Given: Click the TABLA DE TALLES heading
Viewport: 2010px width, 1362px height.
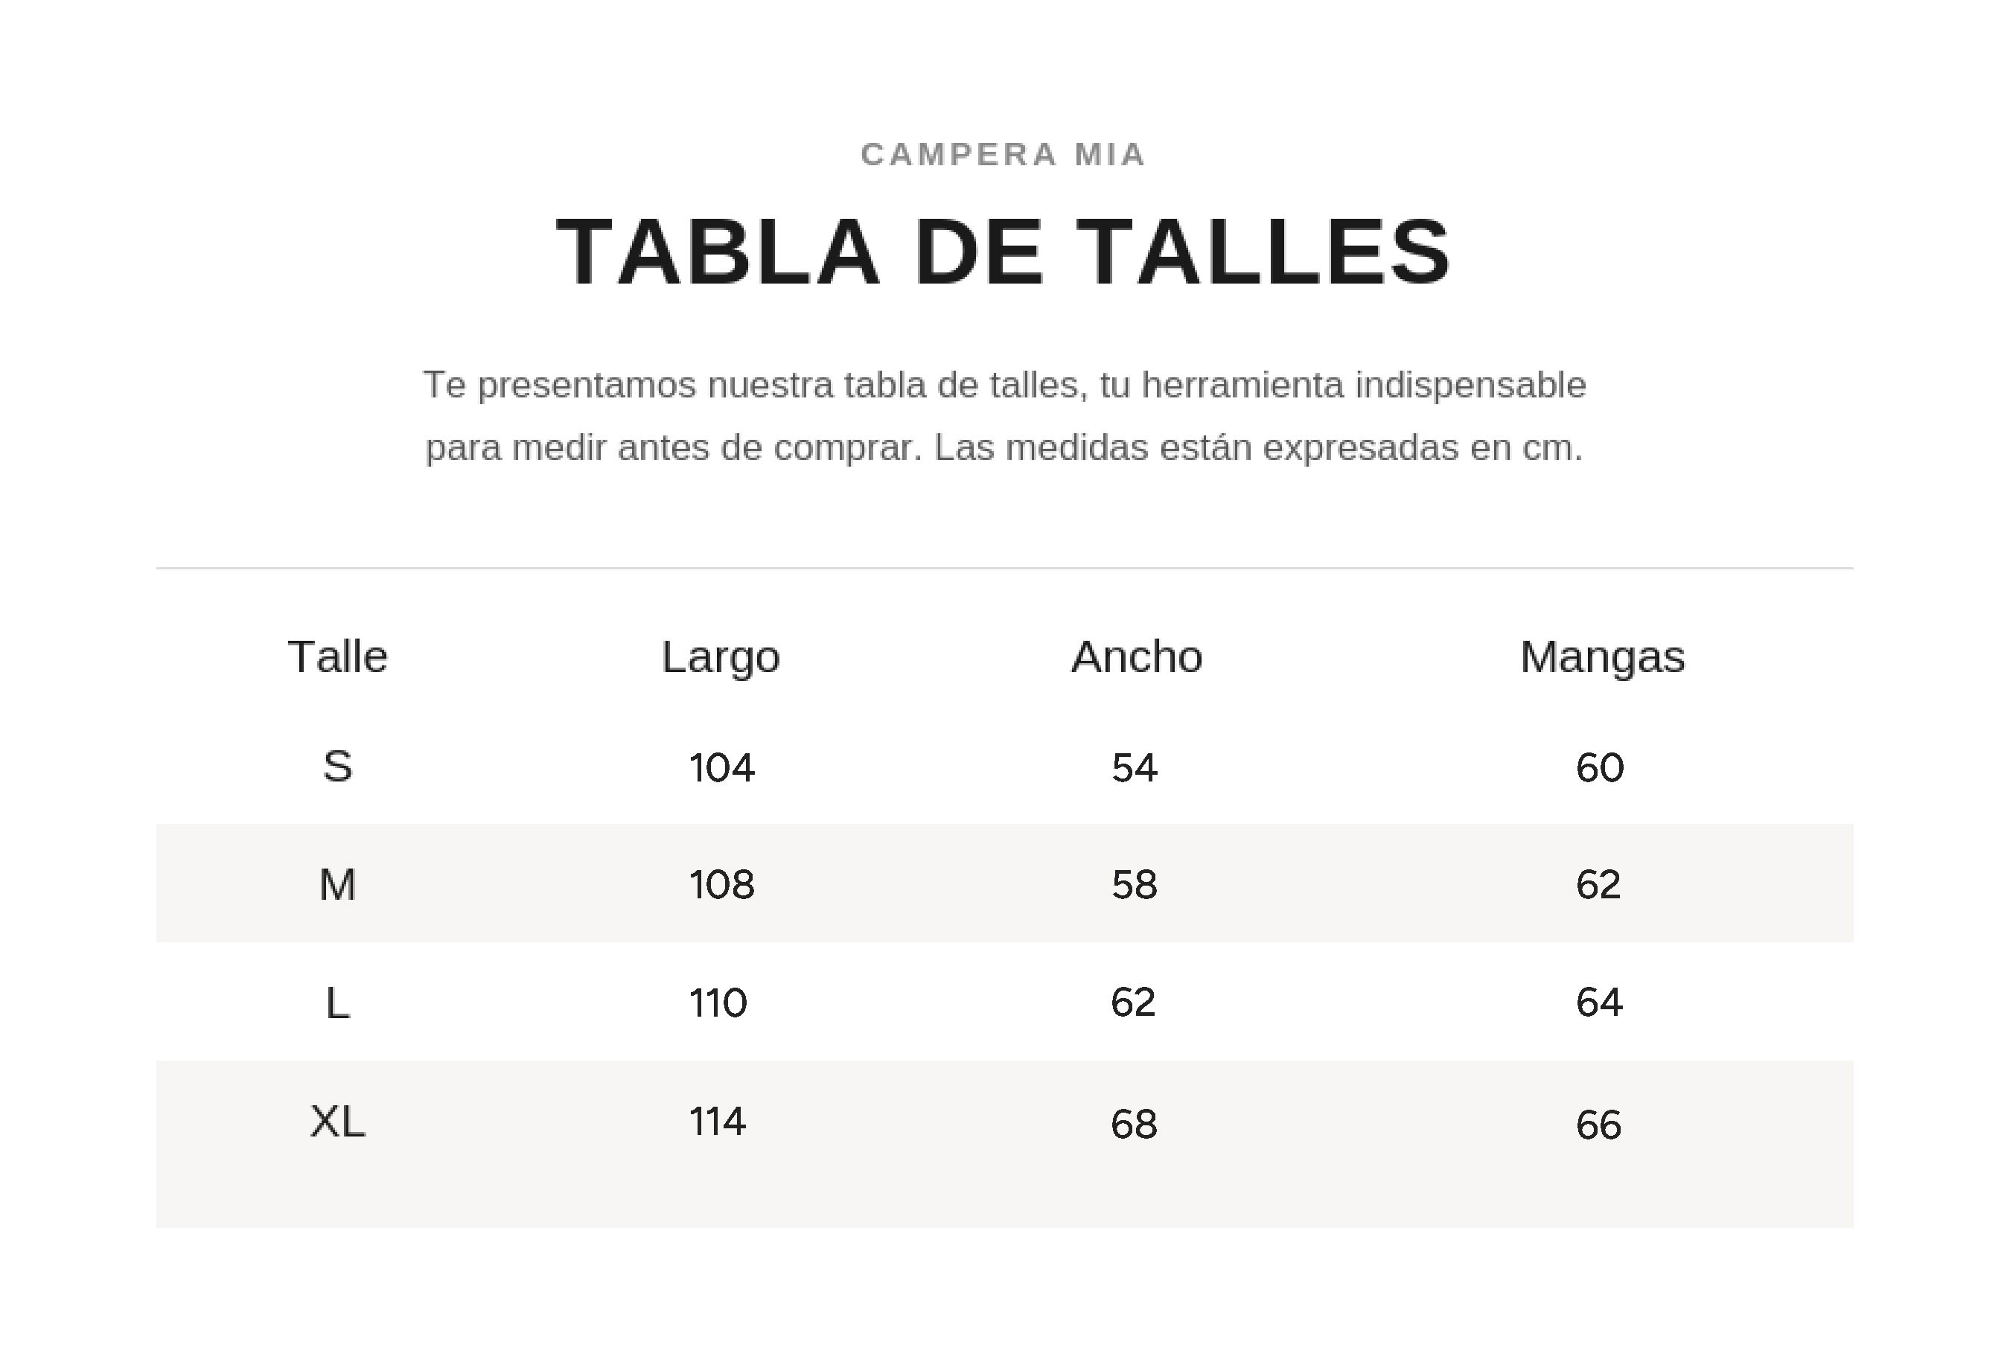Looking at the screenshot, I should click(x=1004, y=252).
